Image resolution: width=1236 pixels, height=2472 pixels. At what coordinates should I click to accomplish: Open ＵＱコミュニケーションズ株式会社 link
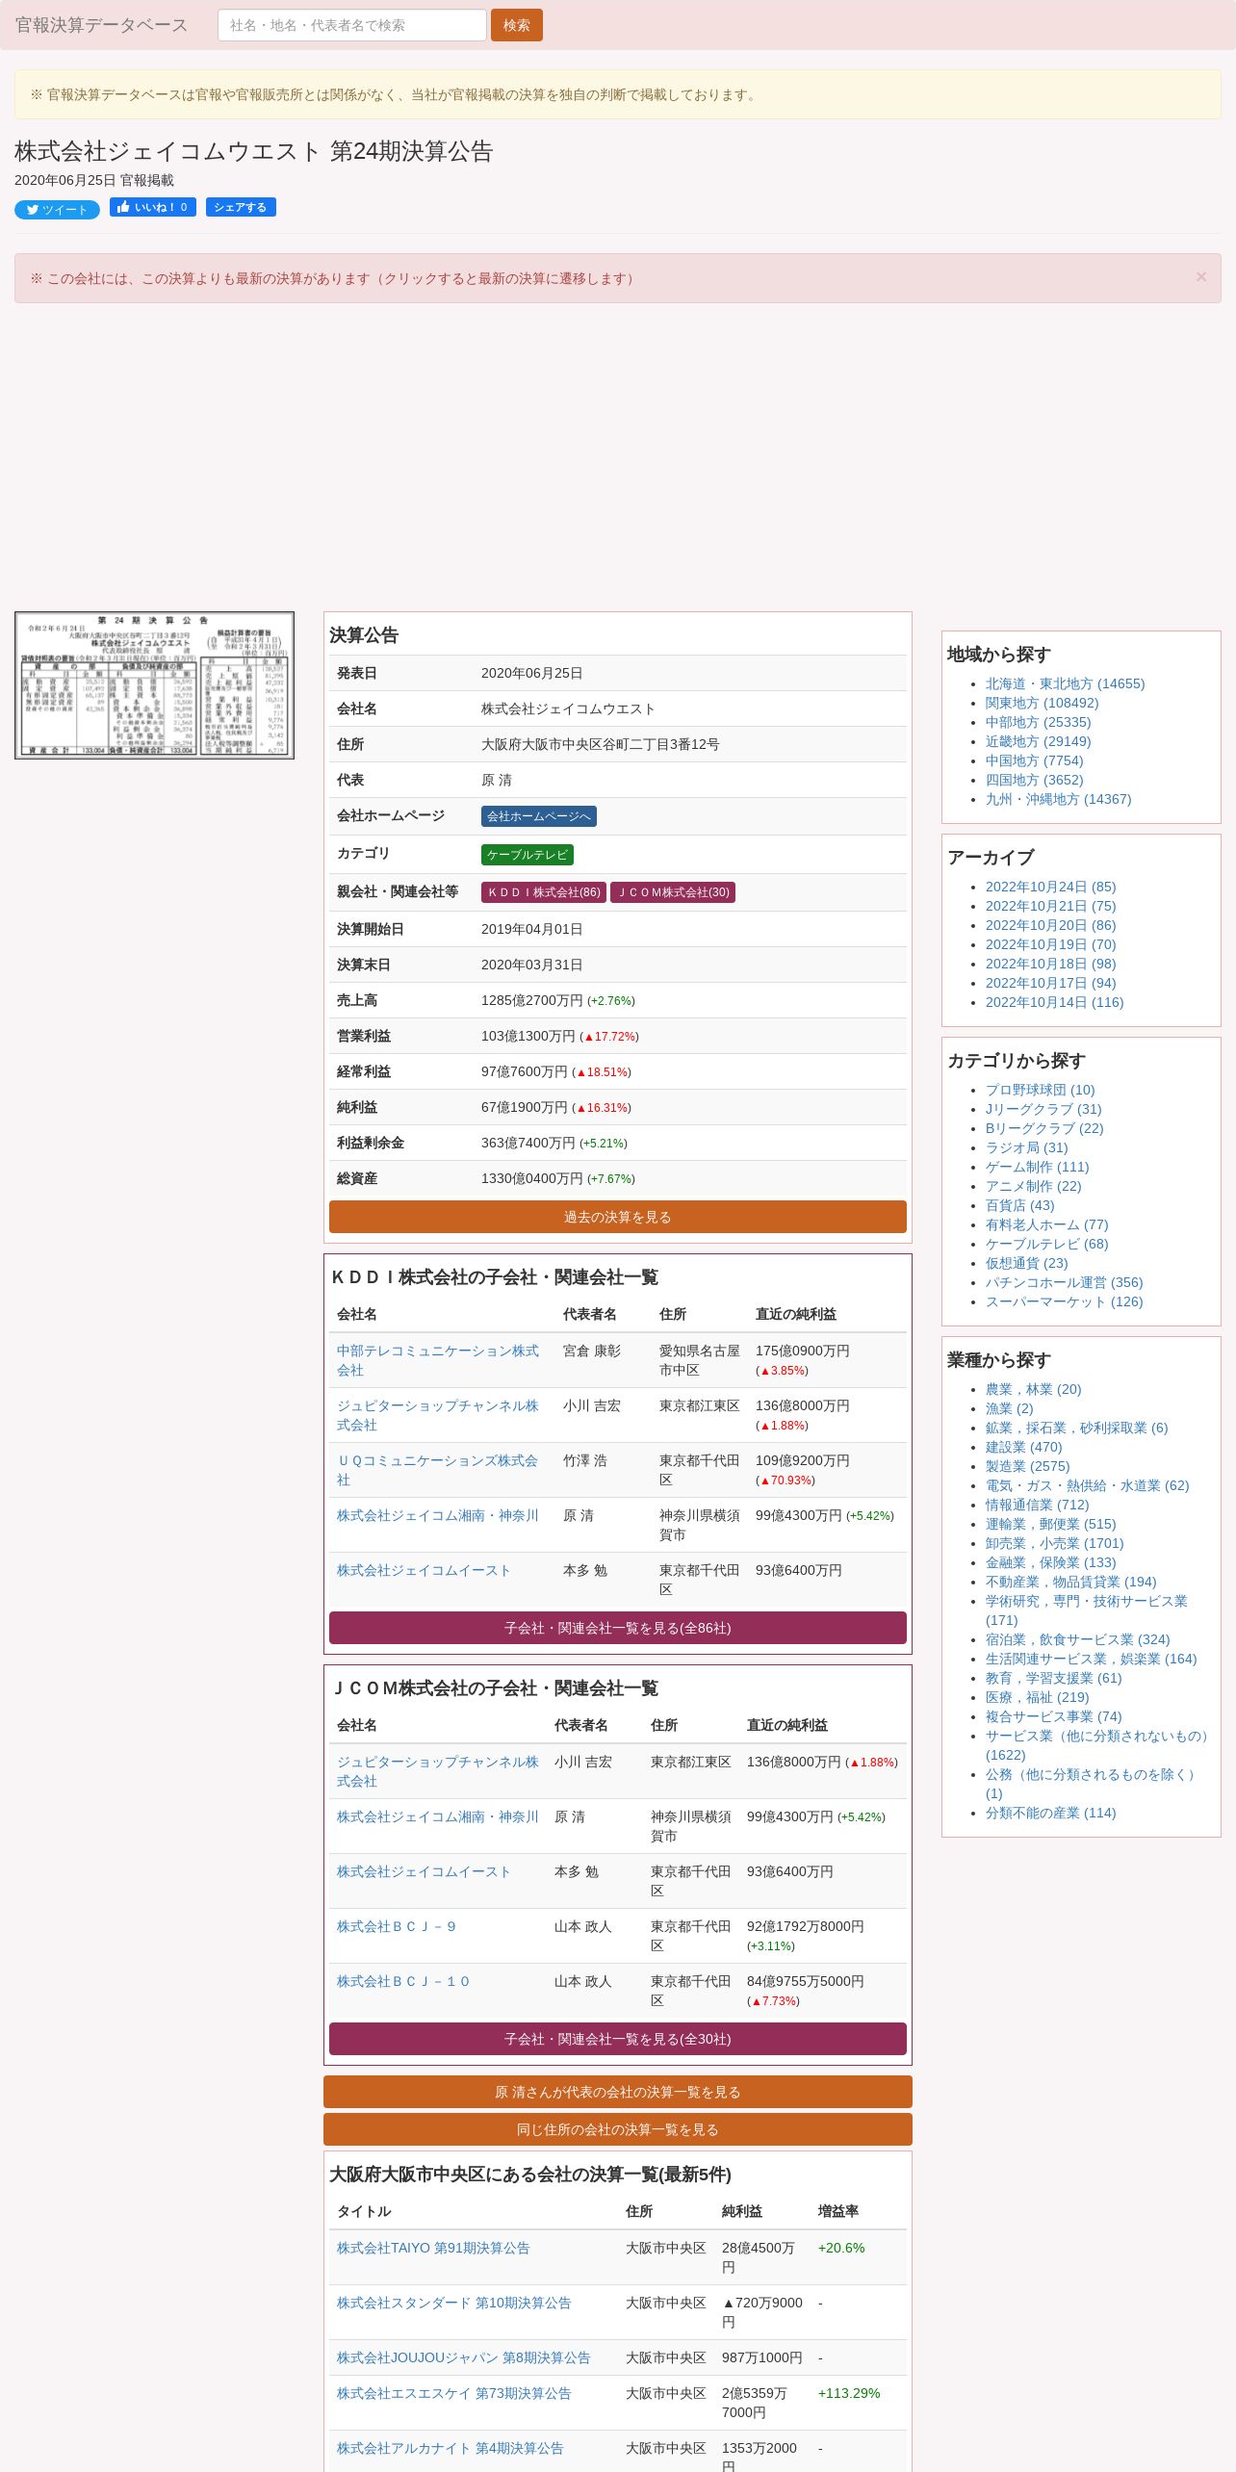pos(437,1470)
